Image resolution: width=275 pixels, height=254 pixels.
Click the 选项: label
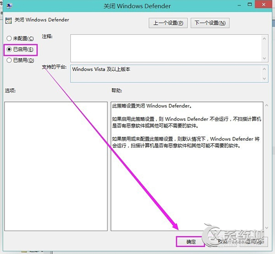pos(10,90)
